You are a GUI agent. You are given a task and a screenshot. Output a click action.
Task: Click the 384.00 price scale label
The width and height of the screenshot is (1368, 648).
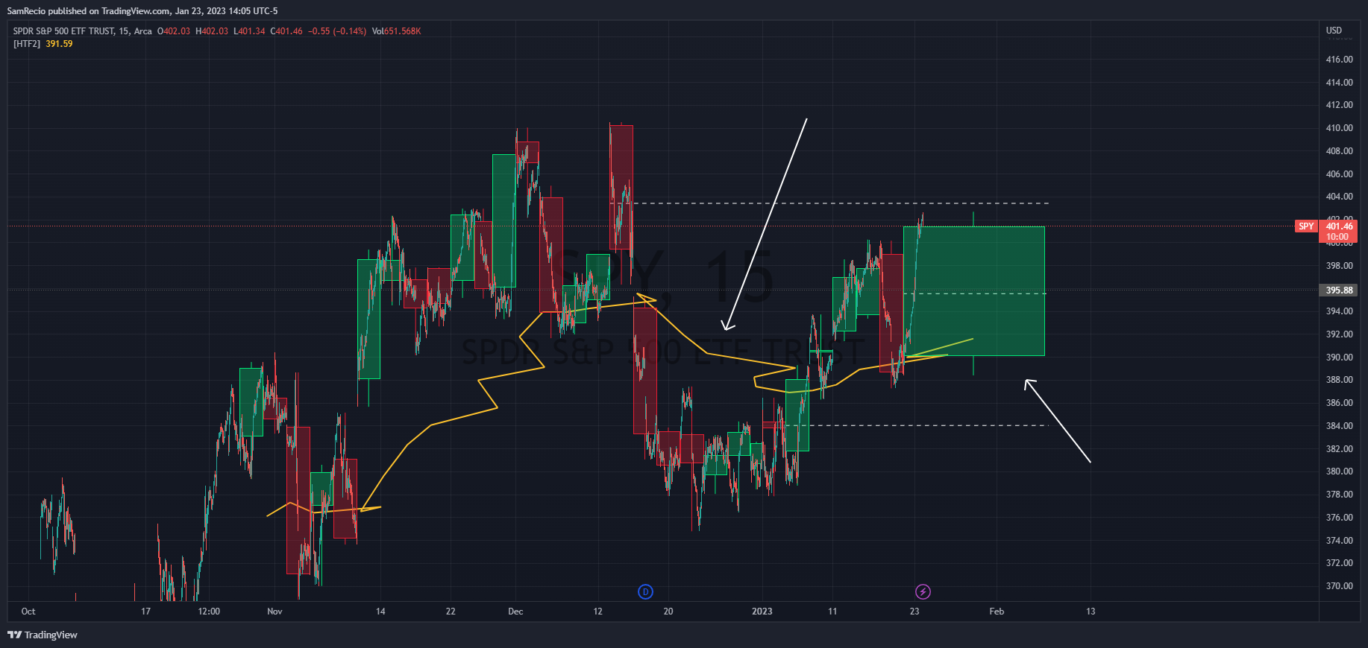[1339, 426]
